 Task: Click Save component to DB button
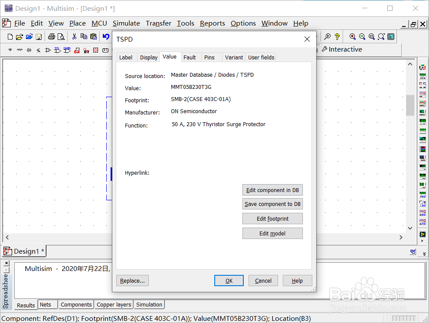point(272,204)
